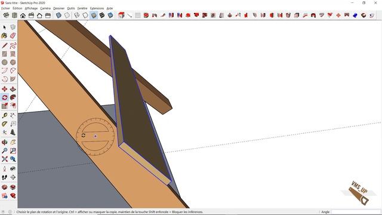This screenshot has width=382, height=215.
Task: Activate the Zoom Window tool
Action: coord(13,150)
